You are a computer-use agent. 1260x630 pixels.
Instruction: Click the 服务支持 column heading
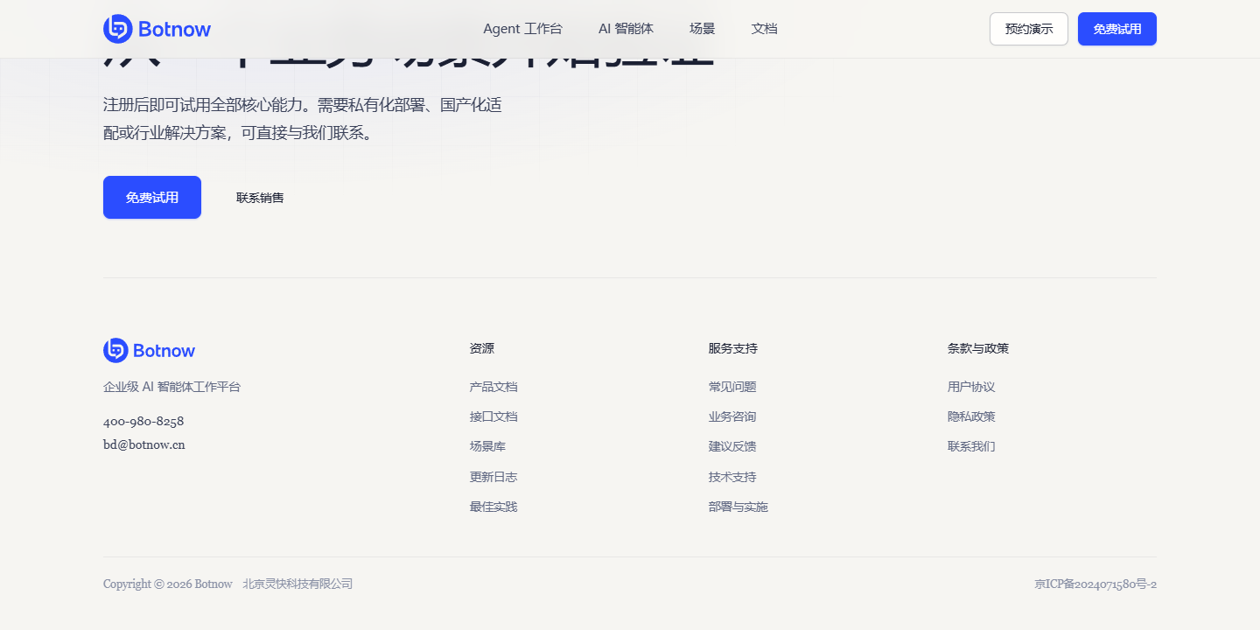(x=733, y=348)
